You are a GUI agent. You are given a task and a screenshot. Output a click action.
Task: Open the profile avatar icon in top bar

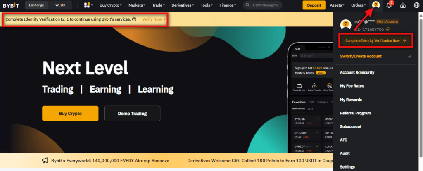(x=376, y=5)
